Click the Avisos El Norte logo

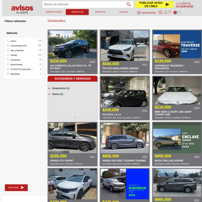22,9
